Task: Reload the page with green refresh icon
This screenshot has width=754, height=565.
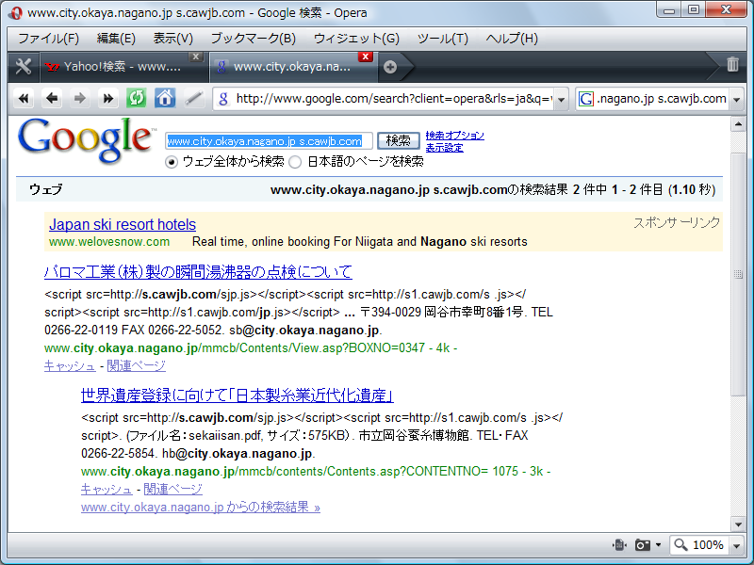Action: pos(137,99)
